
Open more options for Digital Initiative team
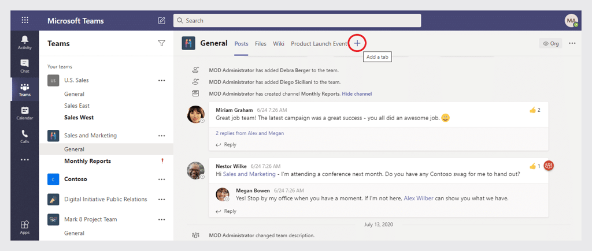click(x=162, y=199)
